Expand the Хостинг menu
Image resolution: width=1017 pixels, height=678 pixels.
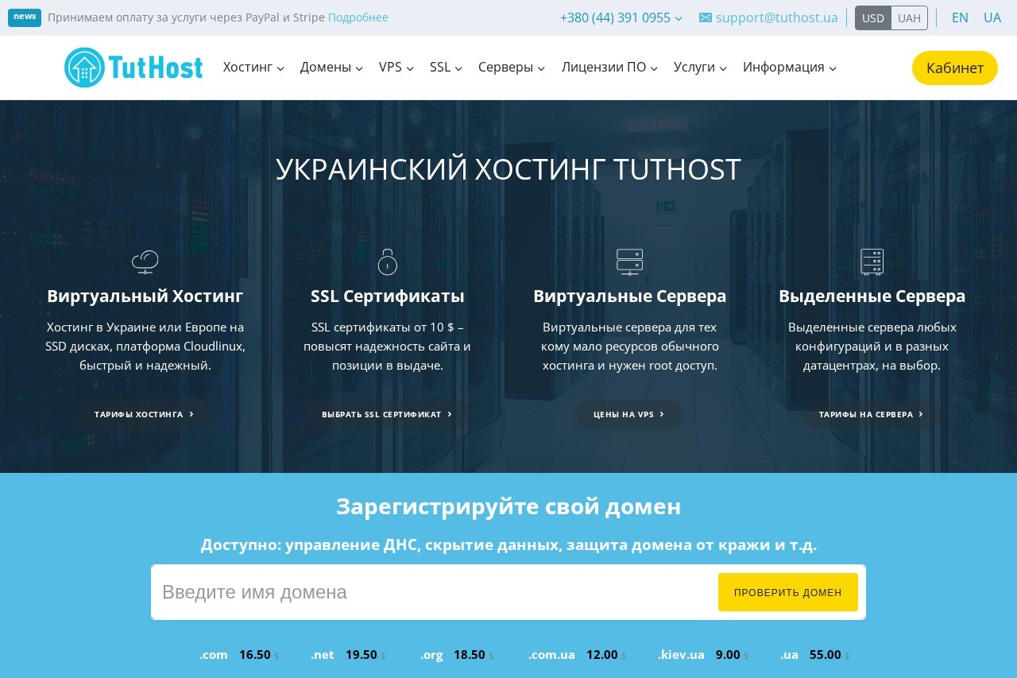(253, 68)
